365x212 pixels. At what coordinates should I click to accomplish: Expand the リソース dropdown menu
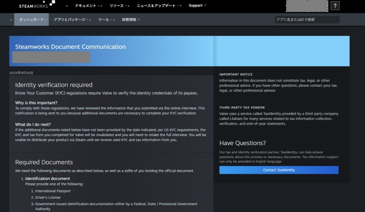pyautogui.click(x=119, y=6)
